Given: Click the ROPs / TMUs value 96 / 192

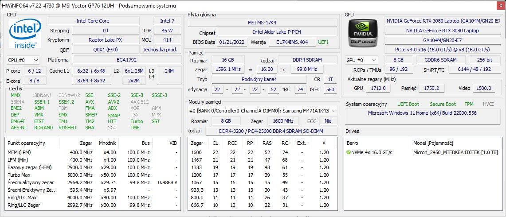Looking at the screenshot, I should (x=399, y=70).
